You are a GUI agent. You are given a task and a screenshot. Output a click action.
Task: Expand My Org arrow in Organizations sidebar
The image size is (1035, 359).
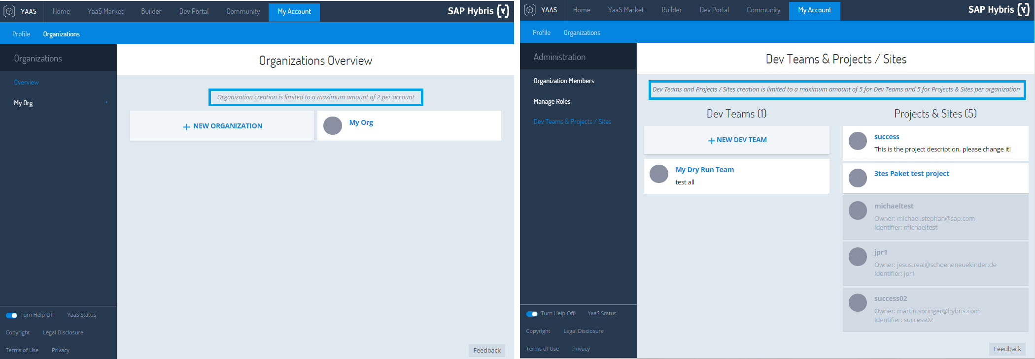point(106,102)
